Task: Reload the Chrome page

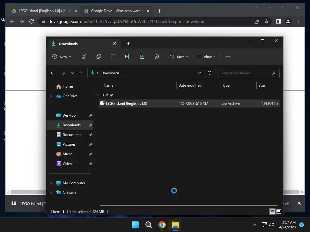Action: pos(31,21)
